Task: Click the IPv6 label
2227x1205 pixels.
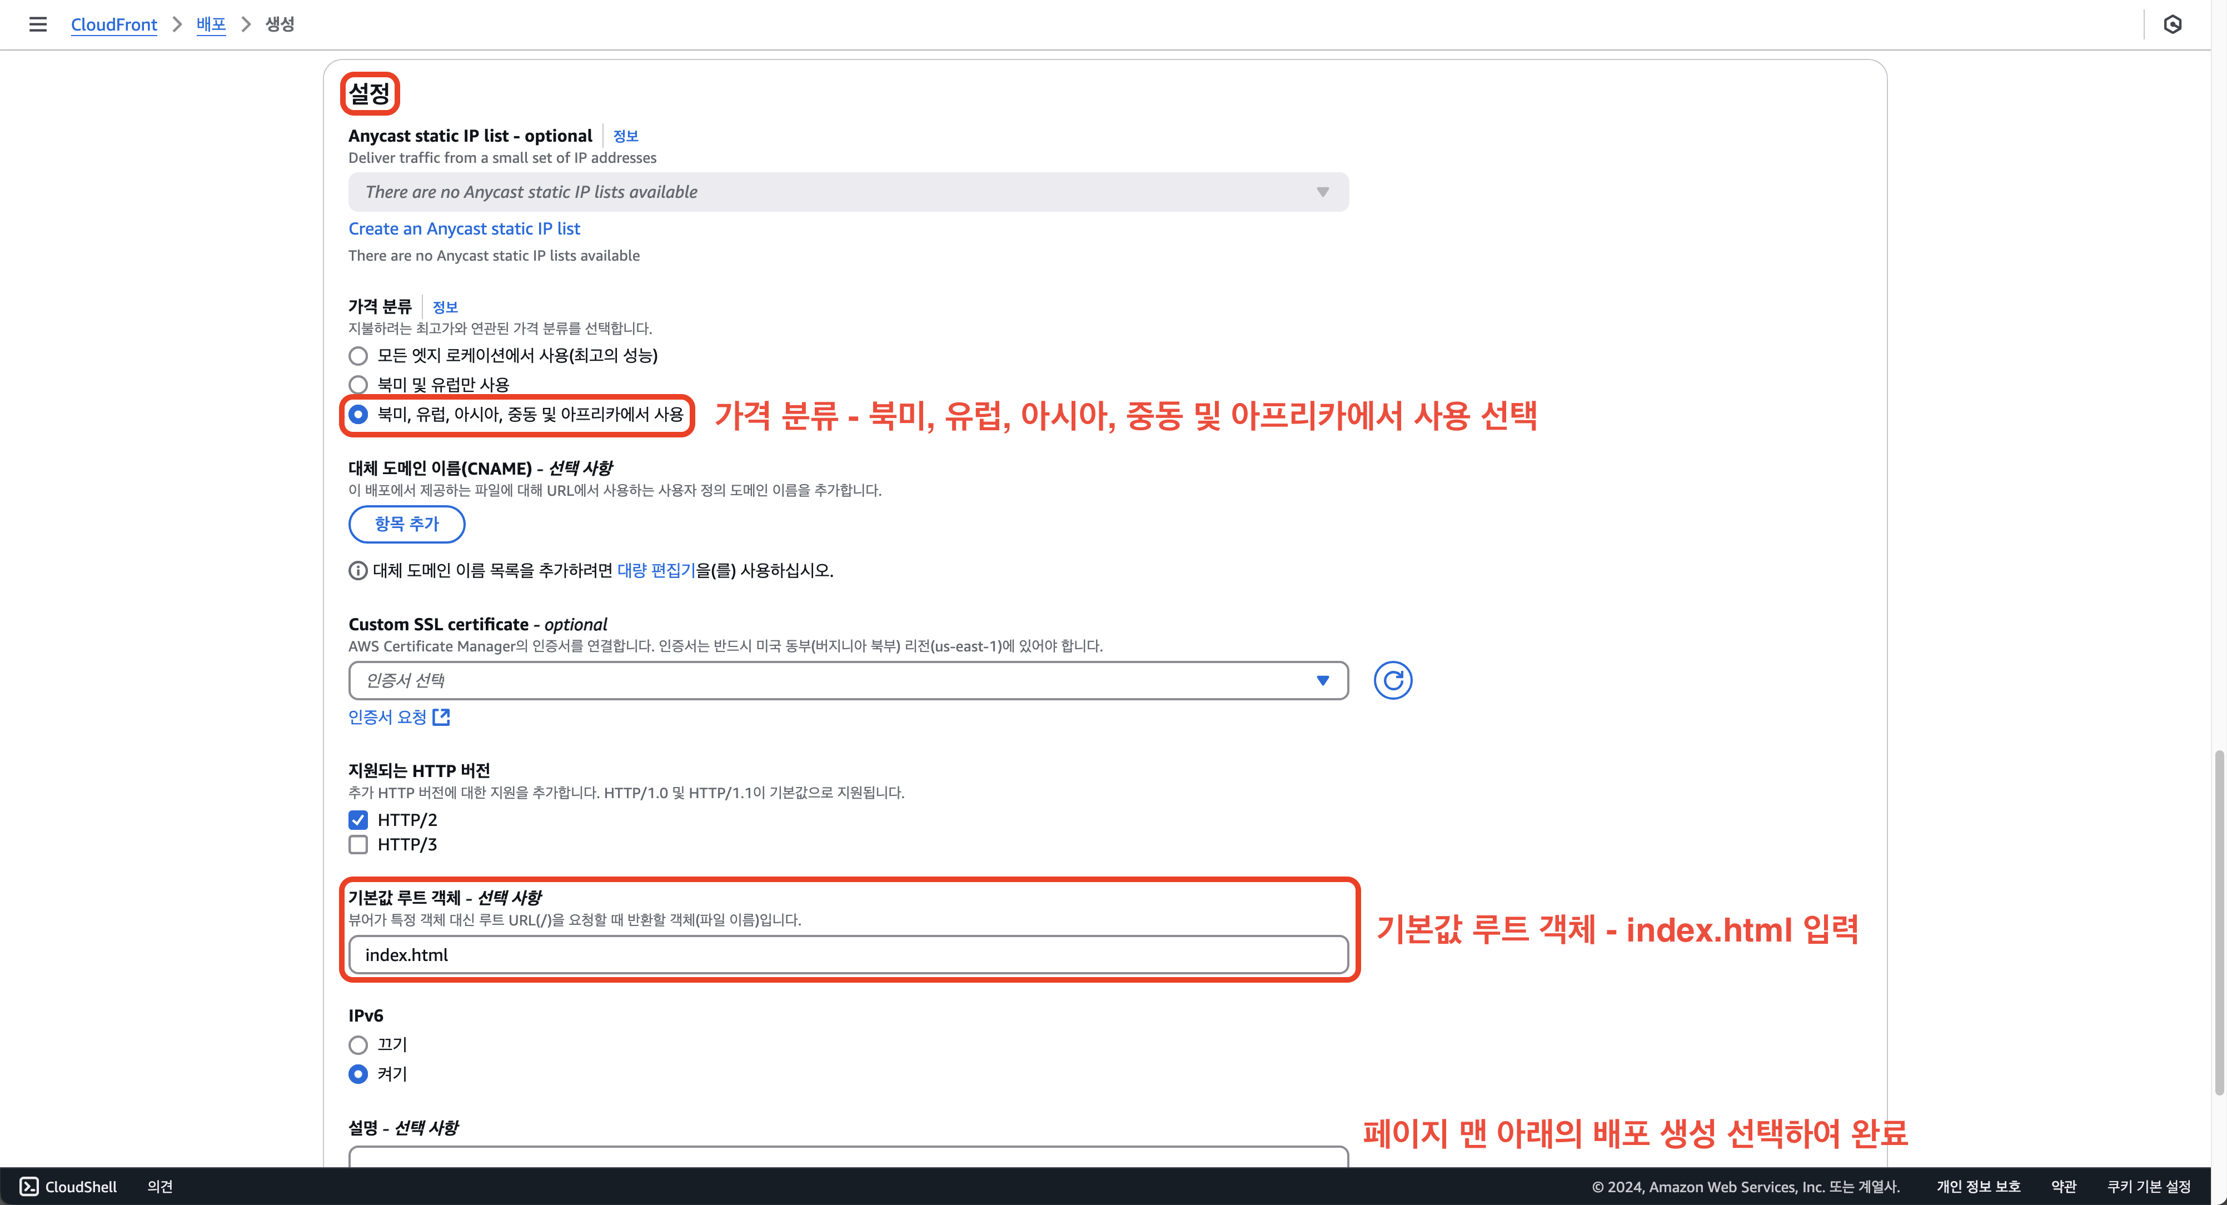Action: 366,1015
